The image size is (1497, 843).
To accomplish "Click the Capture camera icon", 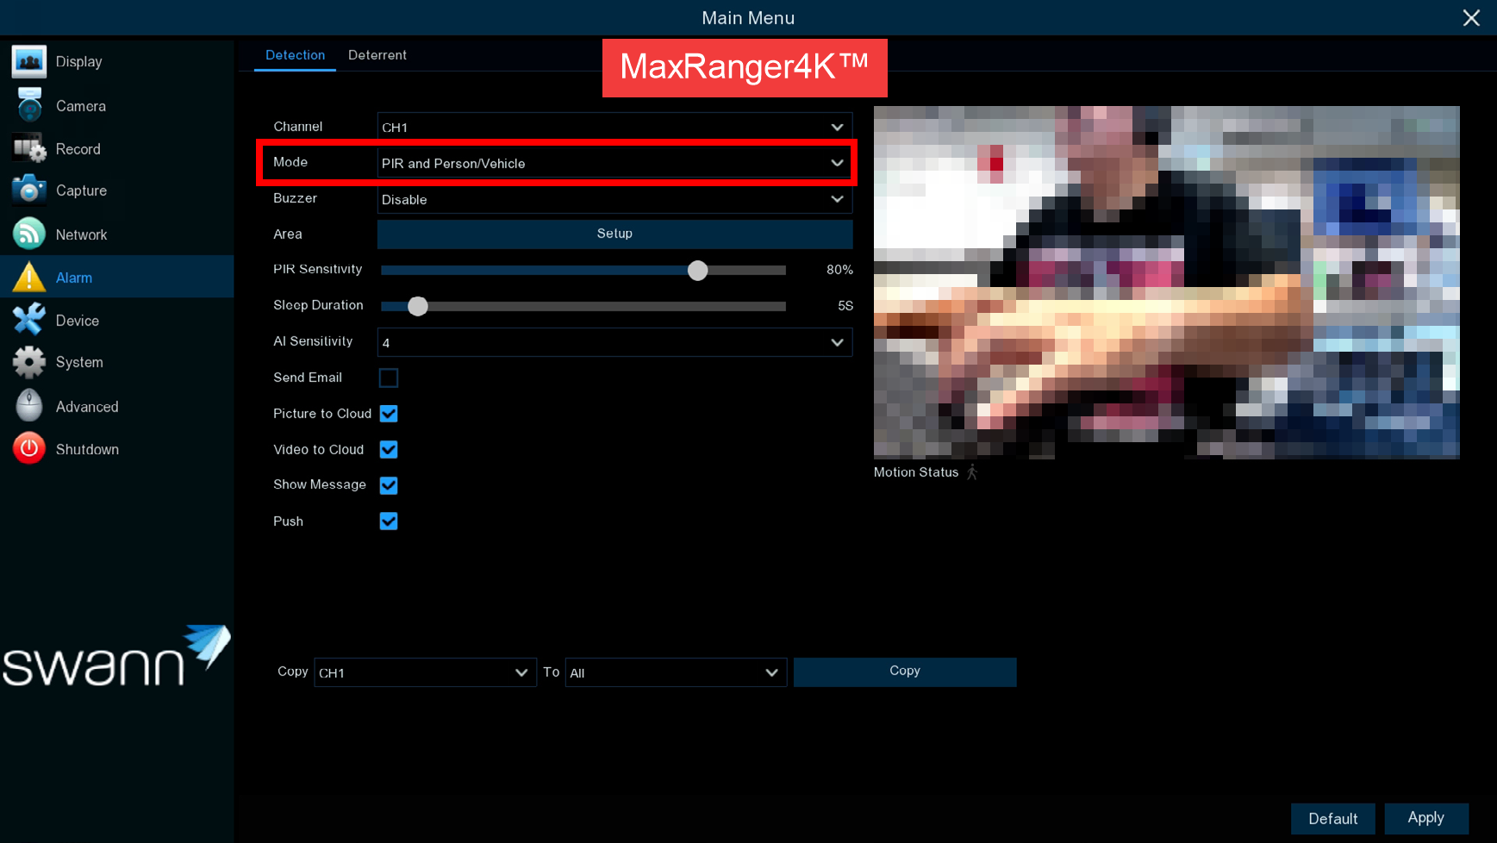I will (x=28, y=190).
